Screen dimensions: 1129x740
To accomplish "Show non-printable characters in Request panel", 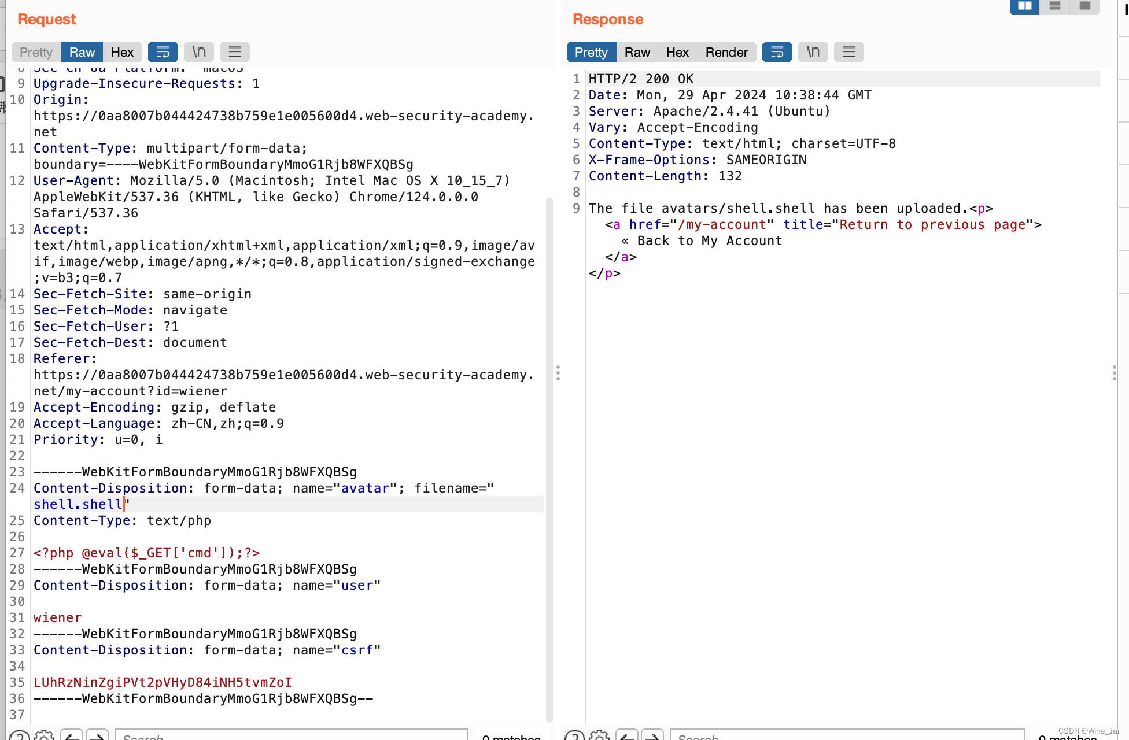I will pyautogui.click(x=199, y=52).
